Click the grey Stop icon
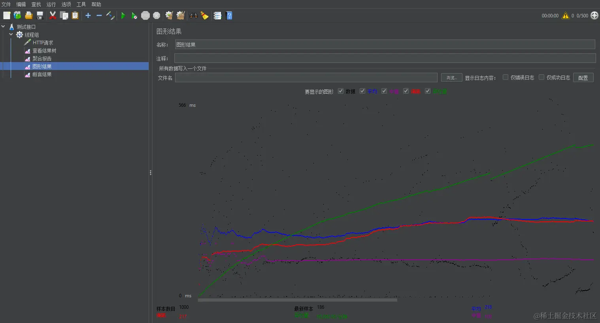Screen dimensions: 600x323 (145, 15)
